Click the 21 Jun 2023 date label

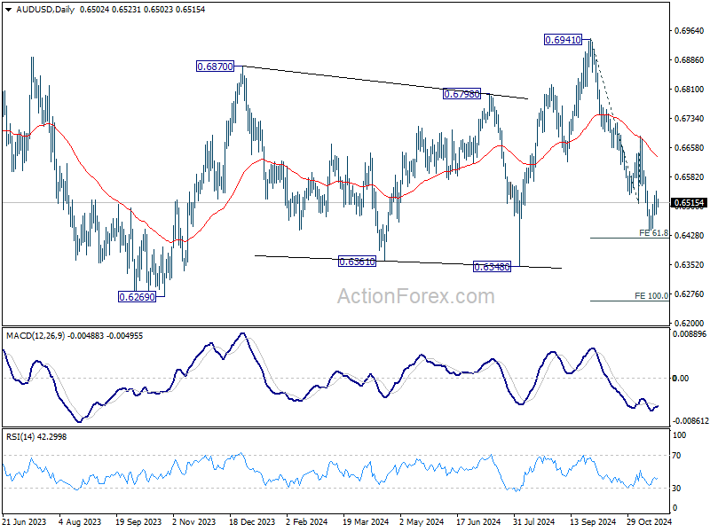25,521
